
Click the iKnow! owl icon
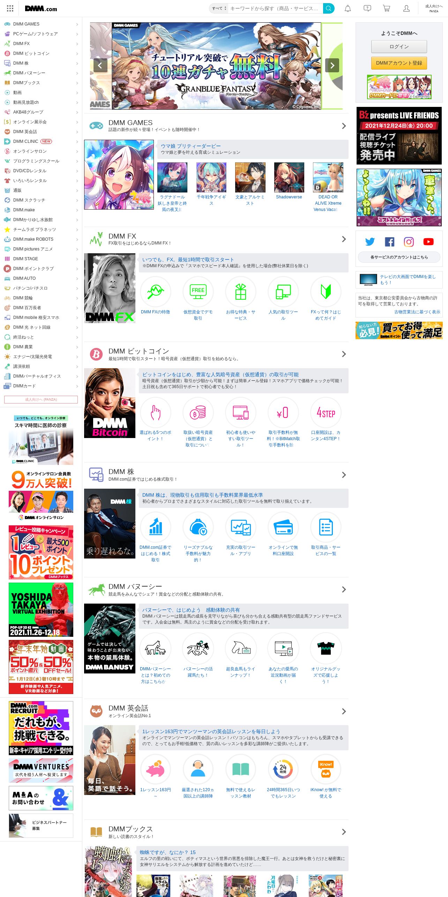(x=326, y=770)
